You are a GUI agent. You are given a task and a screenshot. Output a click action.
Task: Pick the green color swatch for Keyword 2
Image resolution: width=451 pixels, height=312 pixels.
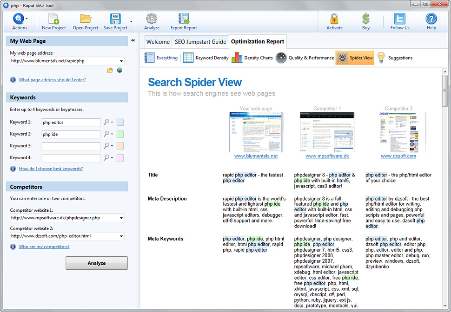(120, 134)
